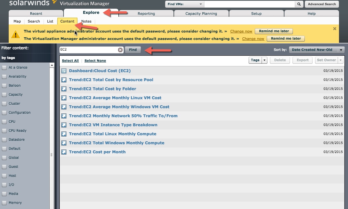This screenshot has width=348, height=209.
Task: Click the Dashboard:Cloud Cost (EC2) grid icon
Action: point(64,71)
